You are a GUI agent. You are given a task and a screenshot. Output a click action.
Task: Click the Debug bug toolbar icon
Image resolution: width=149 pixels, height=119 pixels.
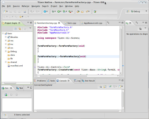[x=53, y=11]
